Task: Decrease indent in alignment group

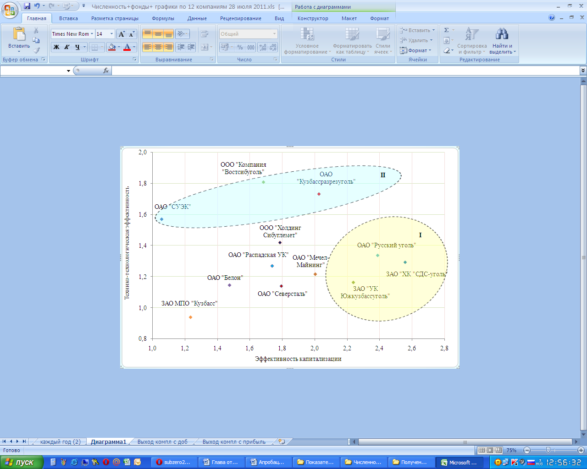Action: [x=181, y=47]
